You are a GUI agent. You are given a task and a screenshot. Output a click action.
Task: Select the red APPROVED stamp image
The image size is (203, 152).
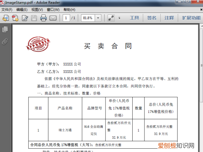pyautogui.click(x=38, y=44)
